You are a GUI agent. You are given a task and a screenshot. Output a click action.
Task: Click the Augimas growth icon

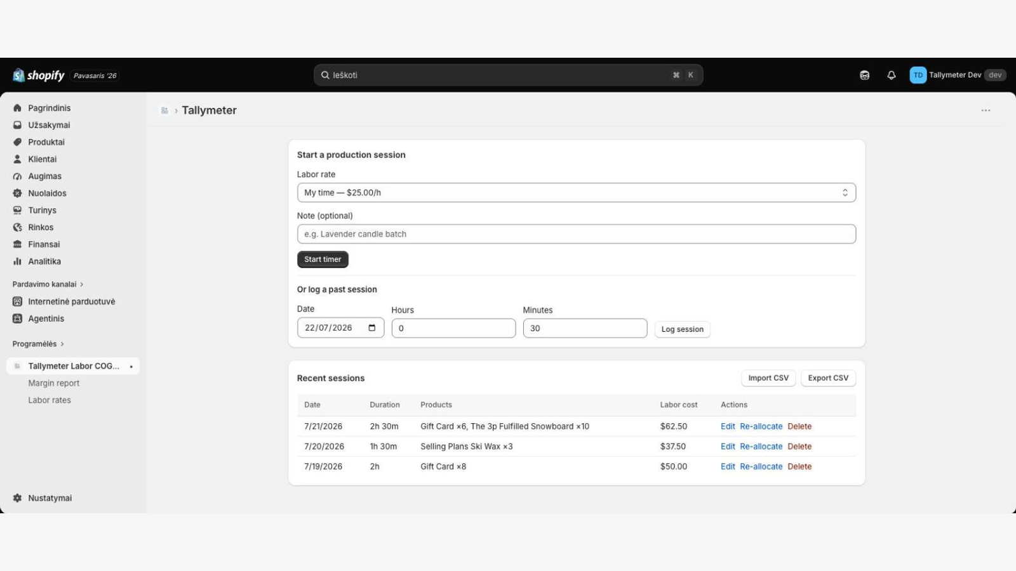coord(17,176)
